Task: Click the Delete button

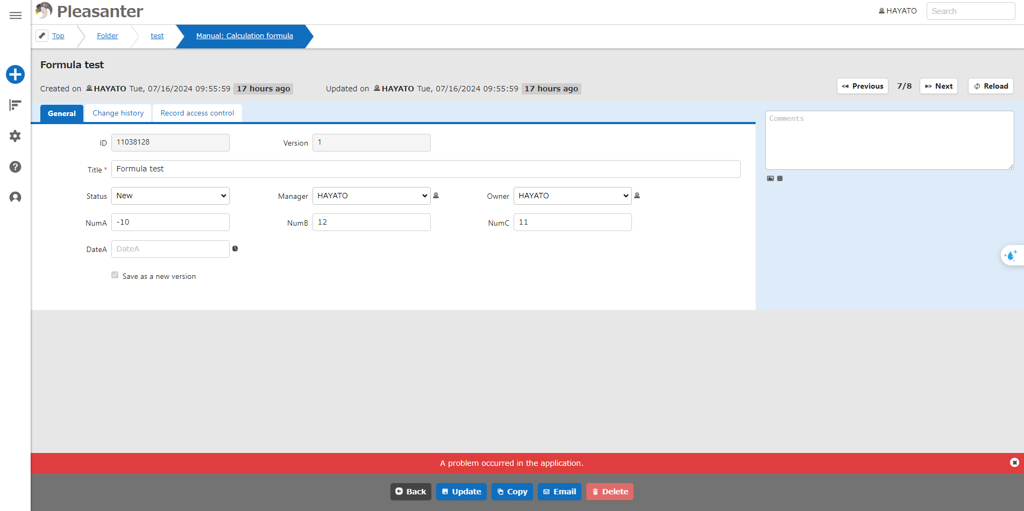Action: 610,492
